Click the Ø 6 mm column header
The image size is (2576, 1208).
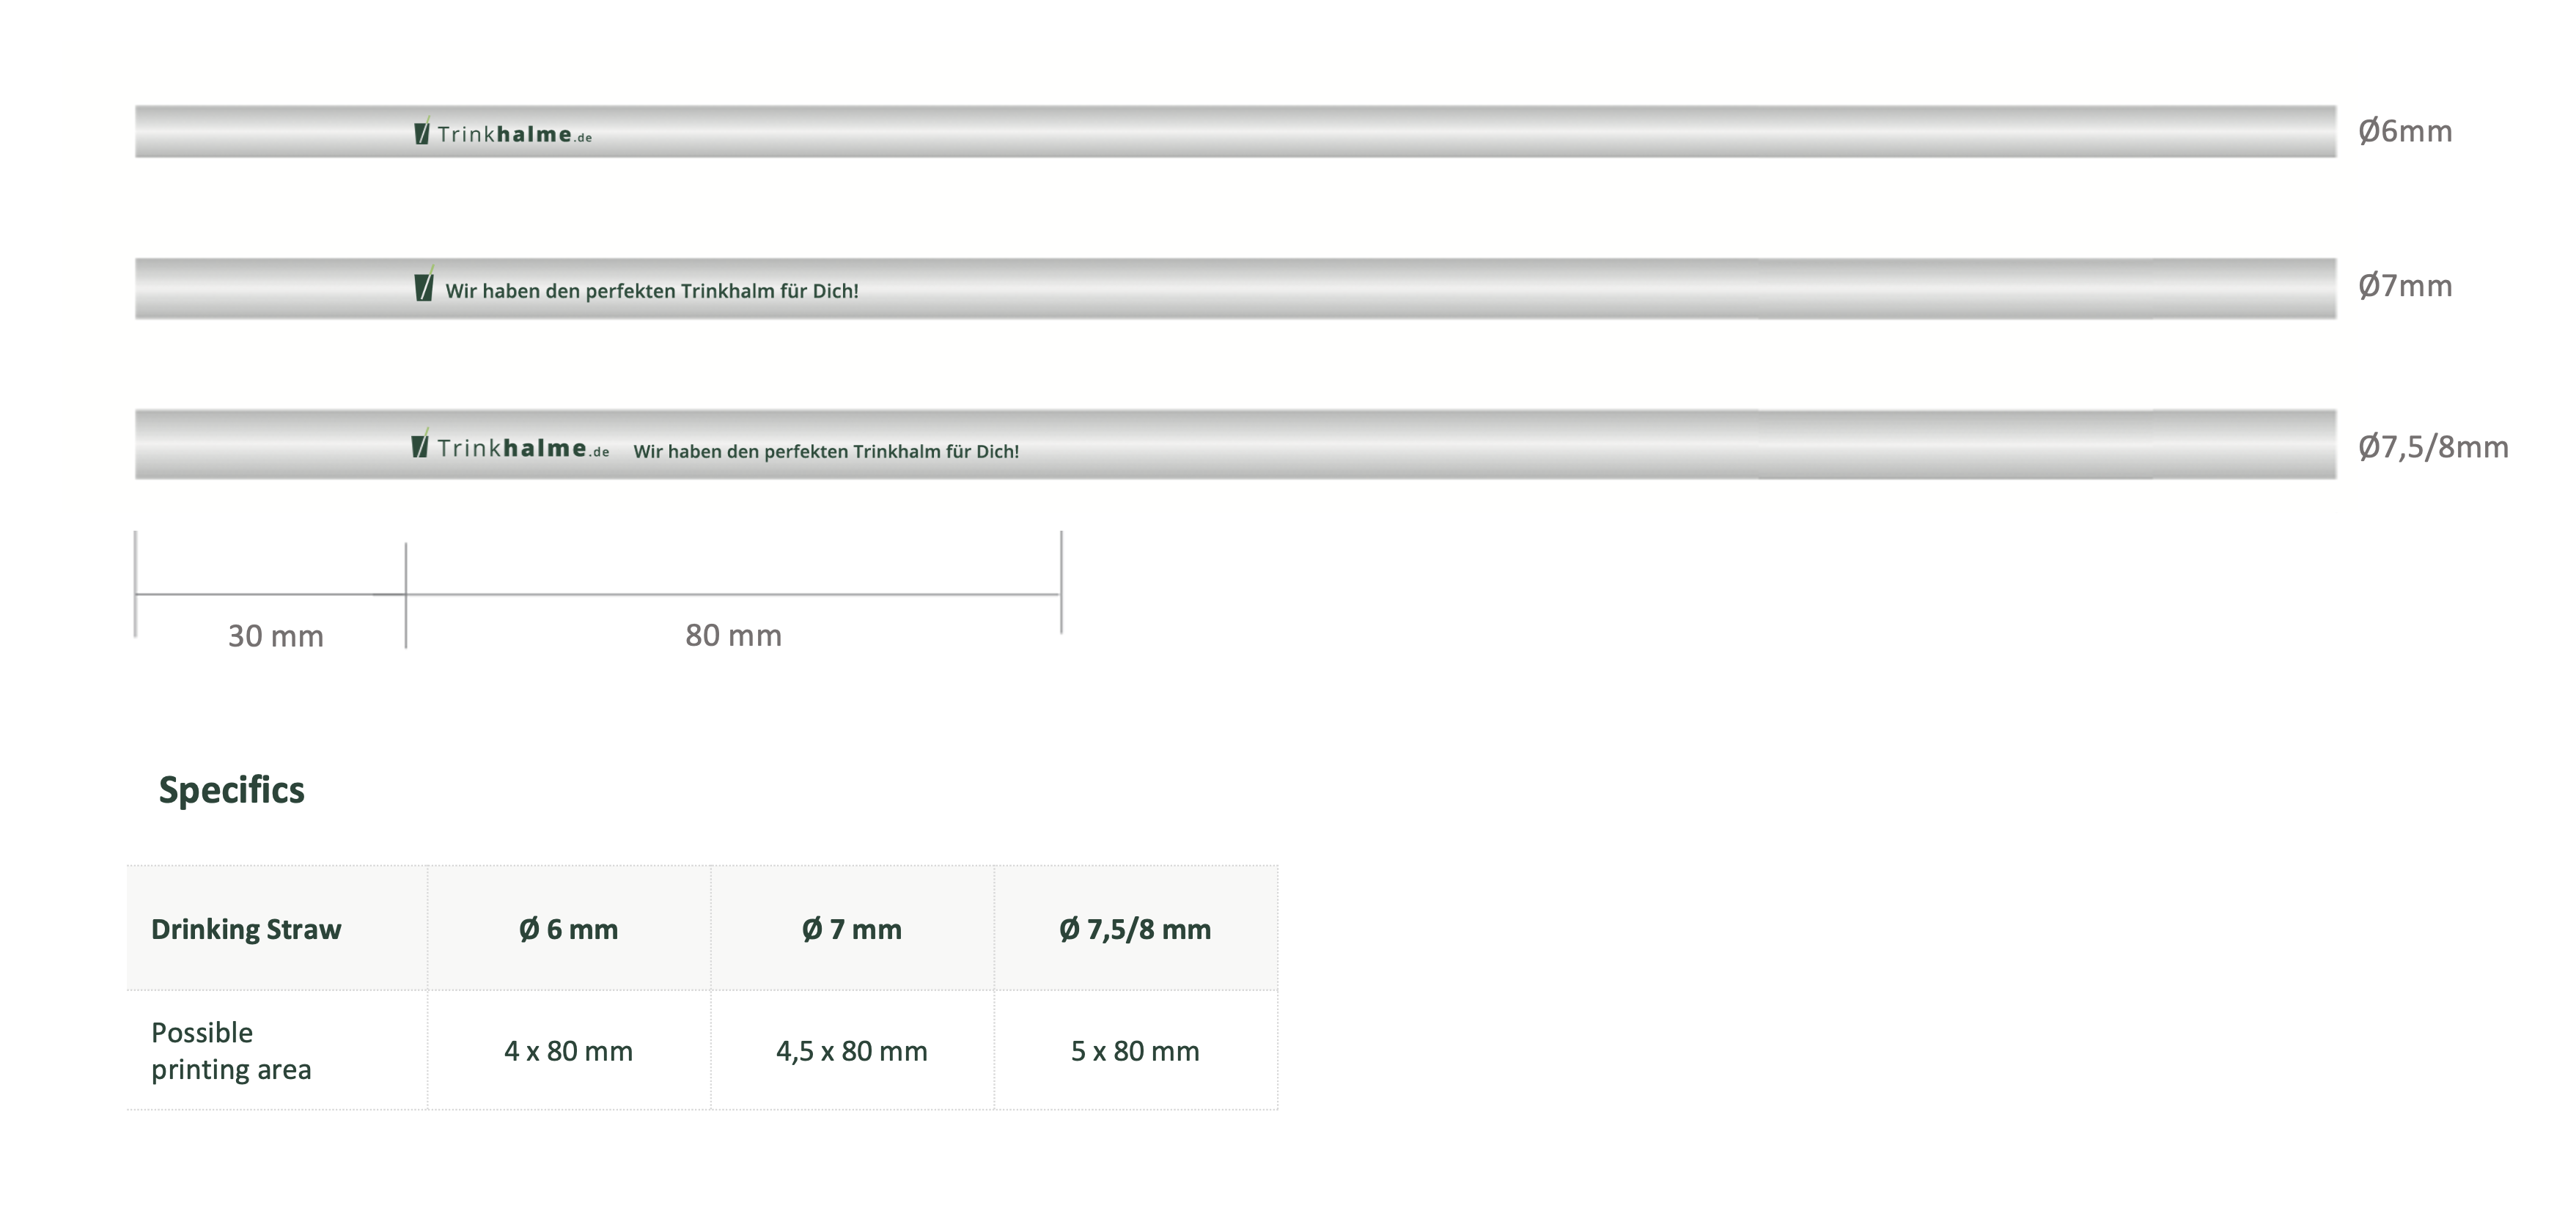coord(568,929)
